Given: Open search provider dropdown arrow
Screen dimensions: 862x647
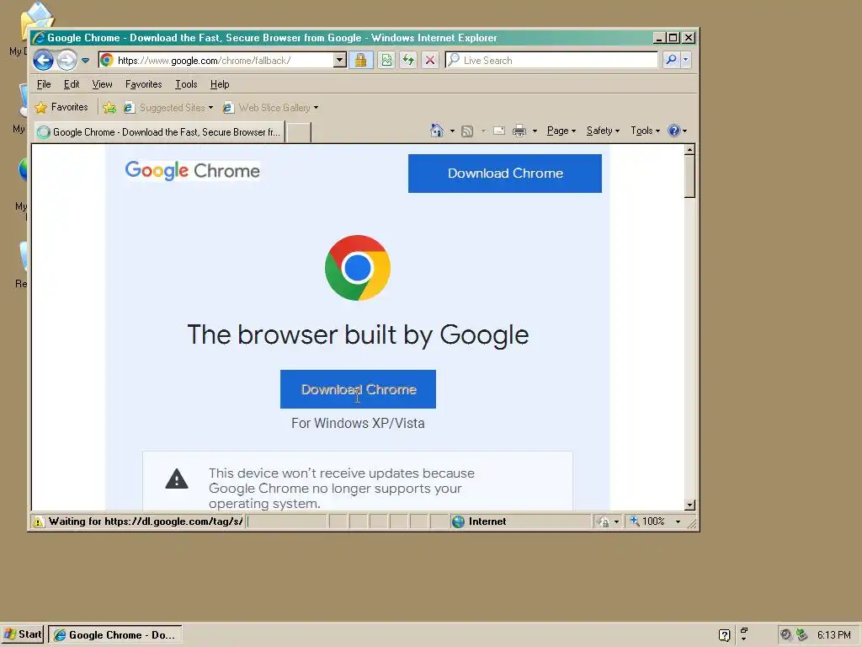Looking at the screenshot, I should pos(685,60).
